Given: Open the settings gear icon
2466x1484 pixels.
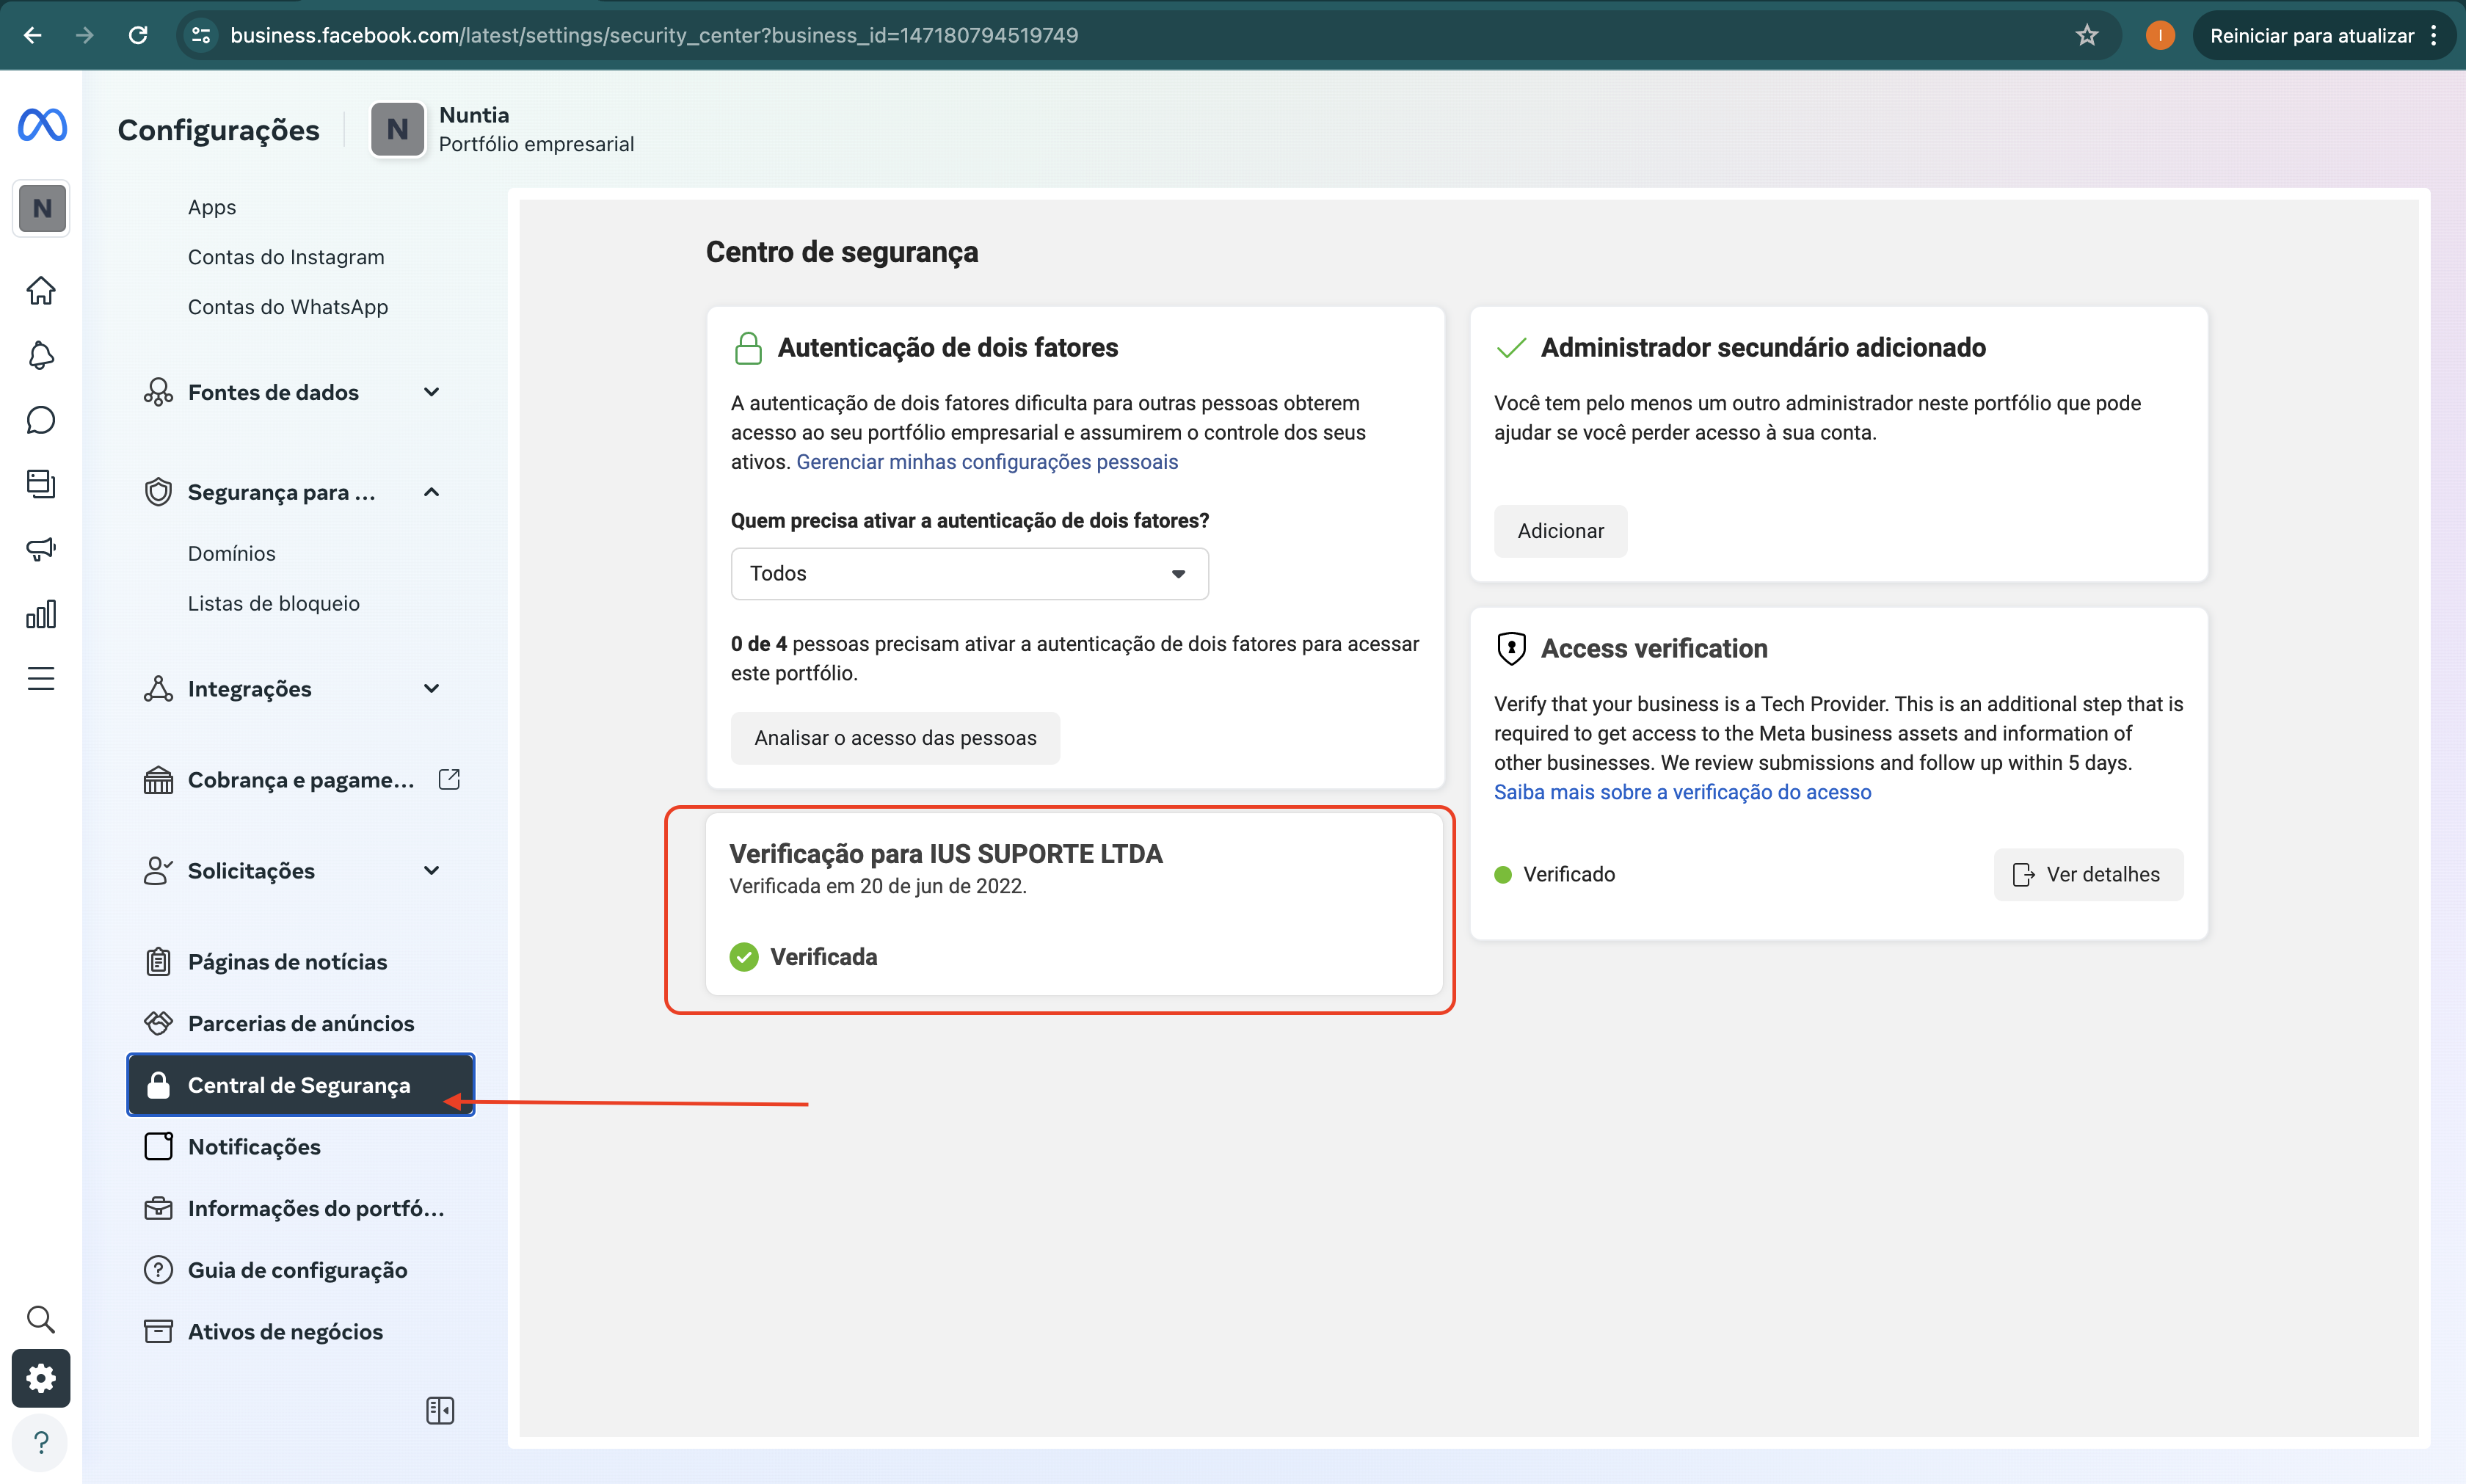Looking at the screenshot, I should [41, 1378].
